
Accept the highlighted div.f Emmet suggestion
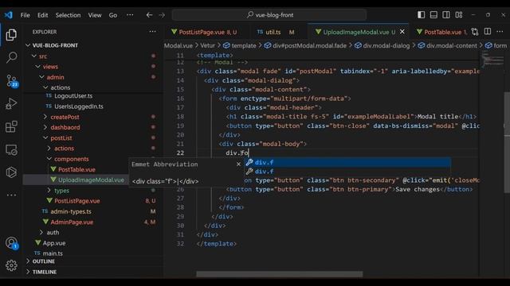347,162
